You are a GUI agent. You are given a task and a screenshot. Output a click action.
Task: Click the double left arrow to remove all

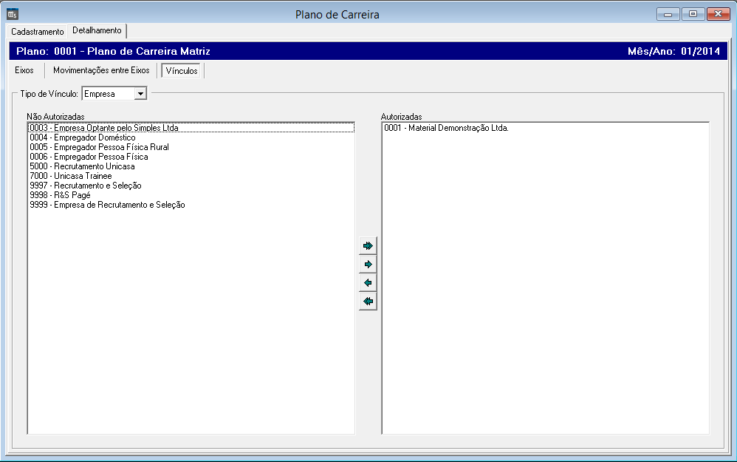click(368, 302)
